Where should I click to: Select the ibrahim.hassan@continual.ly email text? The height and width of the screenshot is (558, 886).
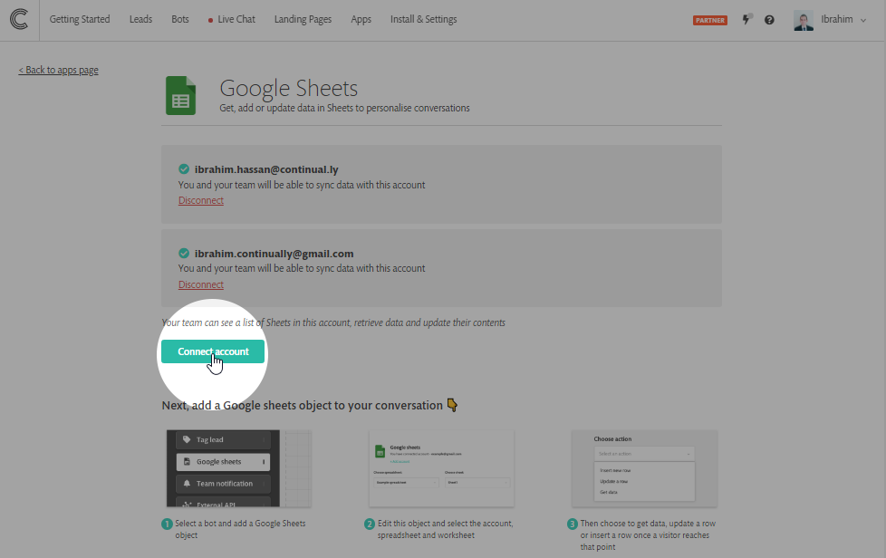tap(266, 169)
